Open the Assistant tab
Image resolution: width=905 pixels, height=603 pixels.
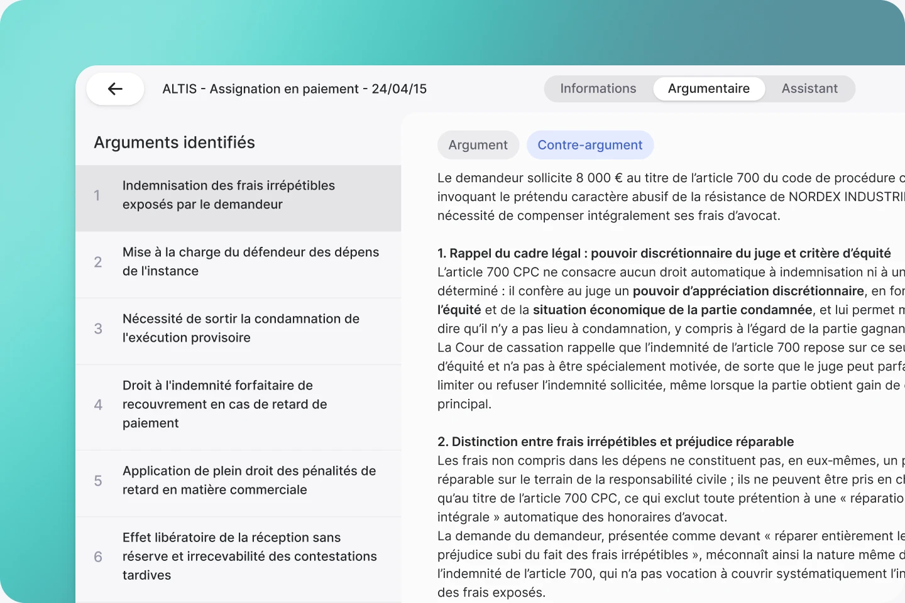pyautogui.click(x=809, y=89)
